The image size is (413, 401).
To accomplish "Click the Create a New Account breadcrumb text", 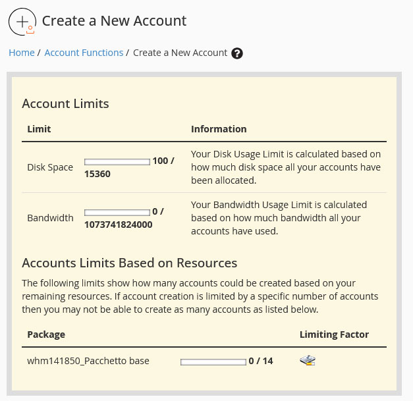I will click(x=180, y=53).
